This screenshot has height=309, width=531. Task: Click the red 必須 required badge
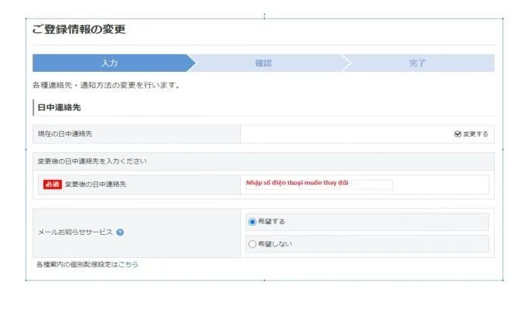pos(52,185)
